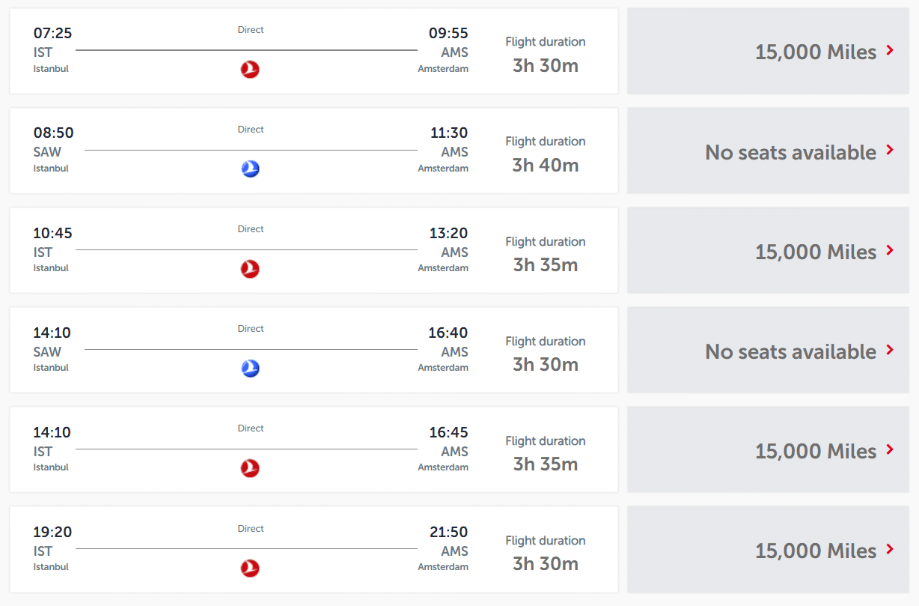Screen dimensions: 919x606
Task: Click the red airline logo on the 10:45 flight
Action: (x=250, y=269)
